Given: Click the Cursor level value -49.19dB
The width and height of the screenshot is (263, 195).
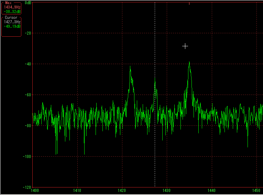Looking at the screenshot, I should pyautogui.click(x=12, y=26).
